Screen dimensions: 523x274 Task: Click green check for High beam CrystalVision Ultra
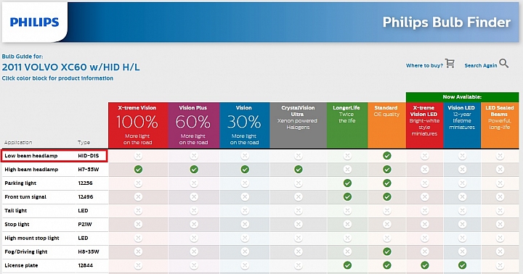299,170
